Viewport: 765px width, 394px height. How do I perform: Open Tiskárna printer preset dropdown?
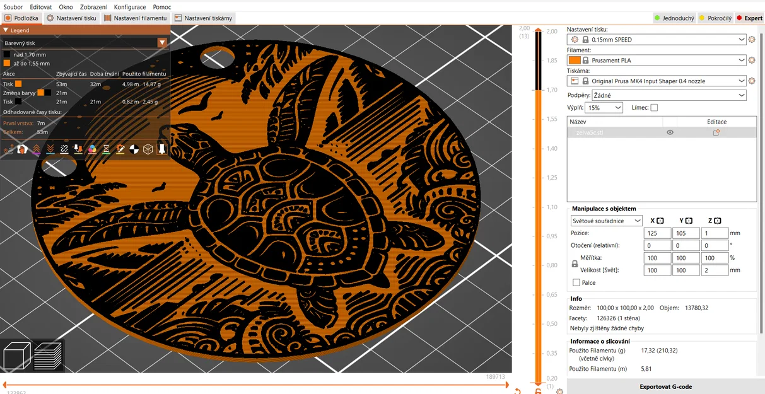point(657,81)
